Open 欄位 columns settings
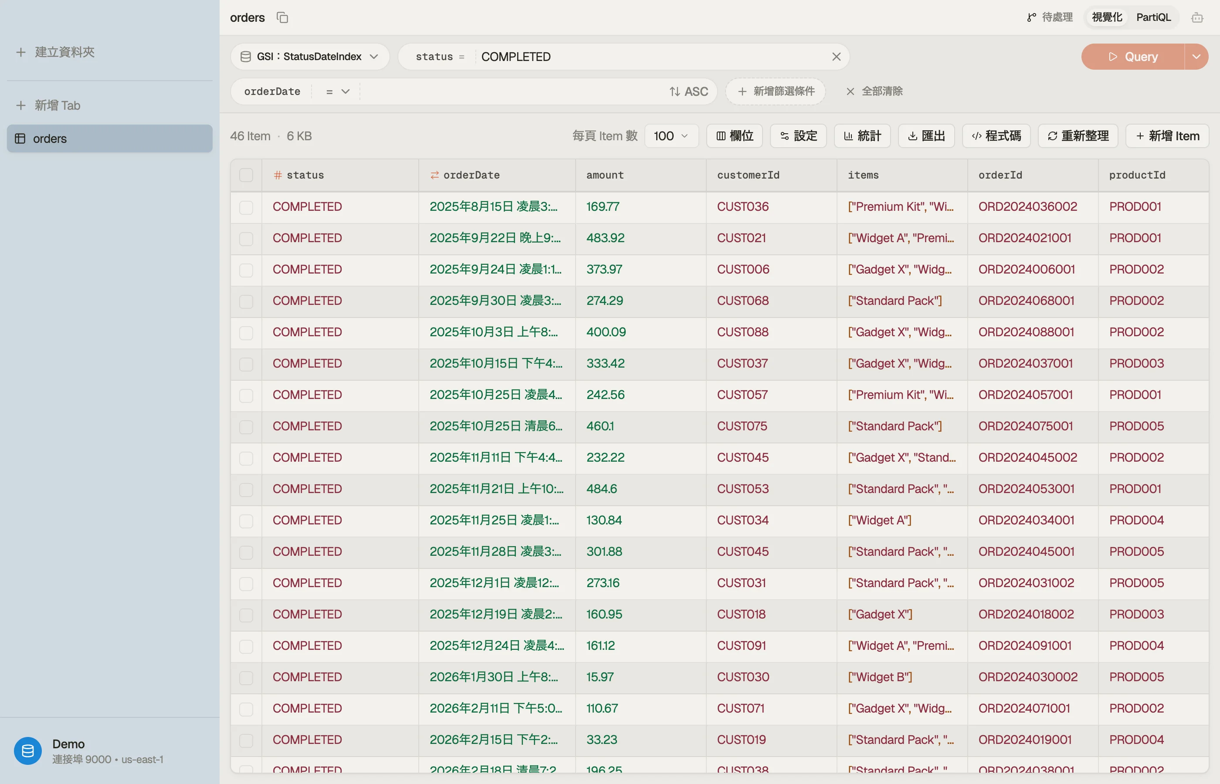The height and width of the screenshot is (784, 1220). [x=734, y=136]
